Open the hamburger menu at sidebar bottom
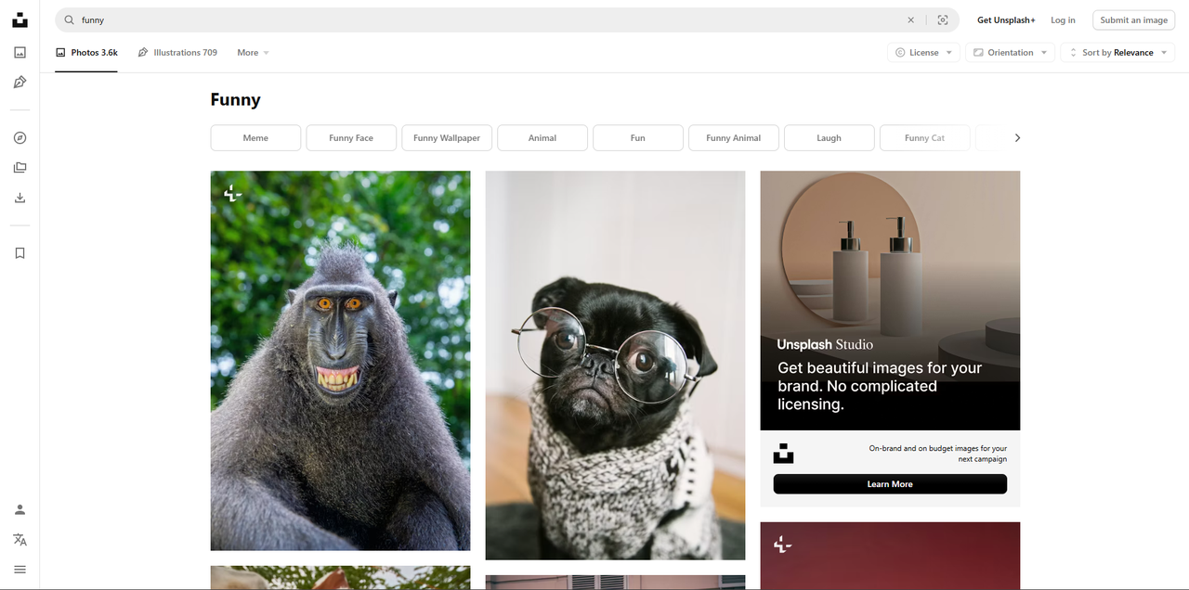This screenshot has width=1189, height=590. point(20,569)
